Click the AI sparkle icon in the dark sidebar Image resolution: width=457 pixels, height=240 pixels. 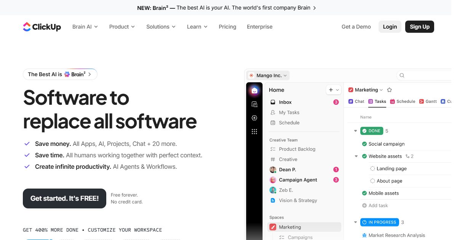[254, 118]
